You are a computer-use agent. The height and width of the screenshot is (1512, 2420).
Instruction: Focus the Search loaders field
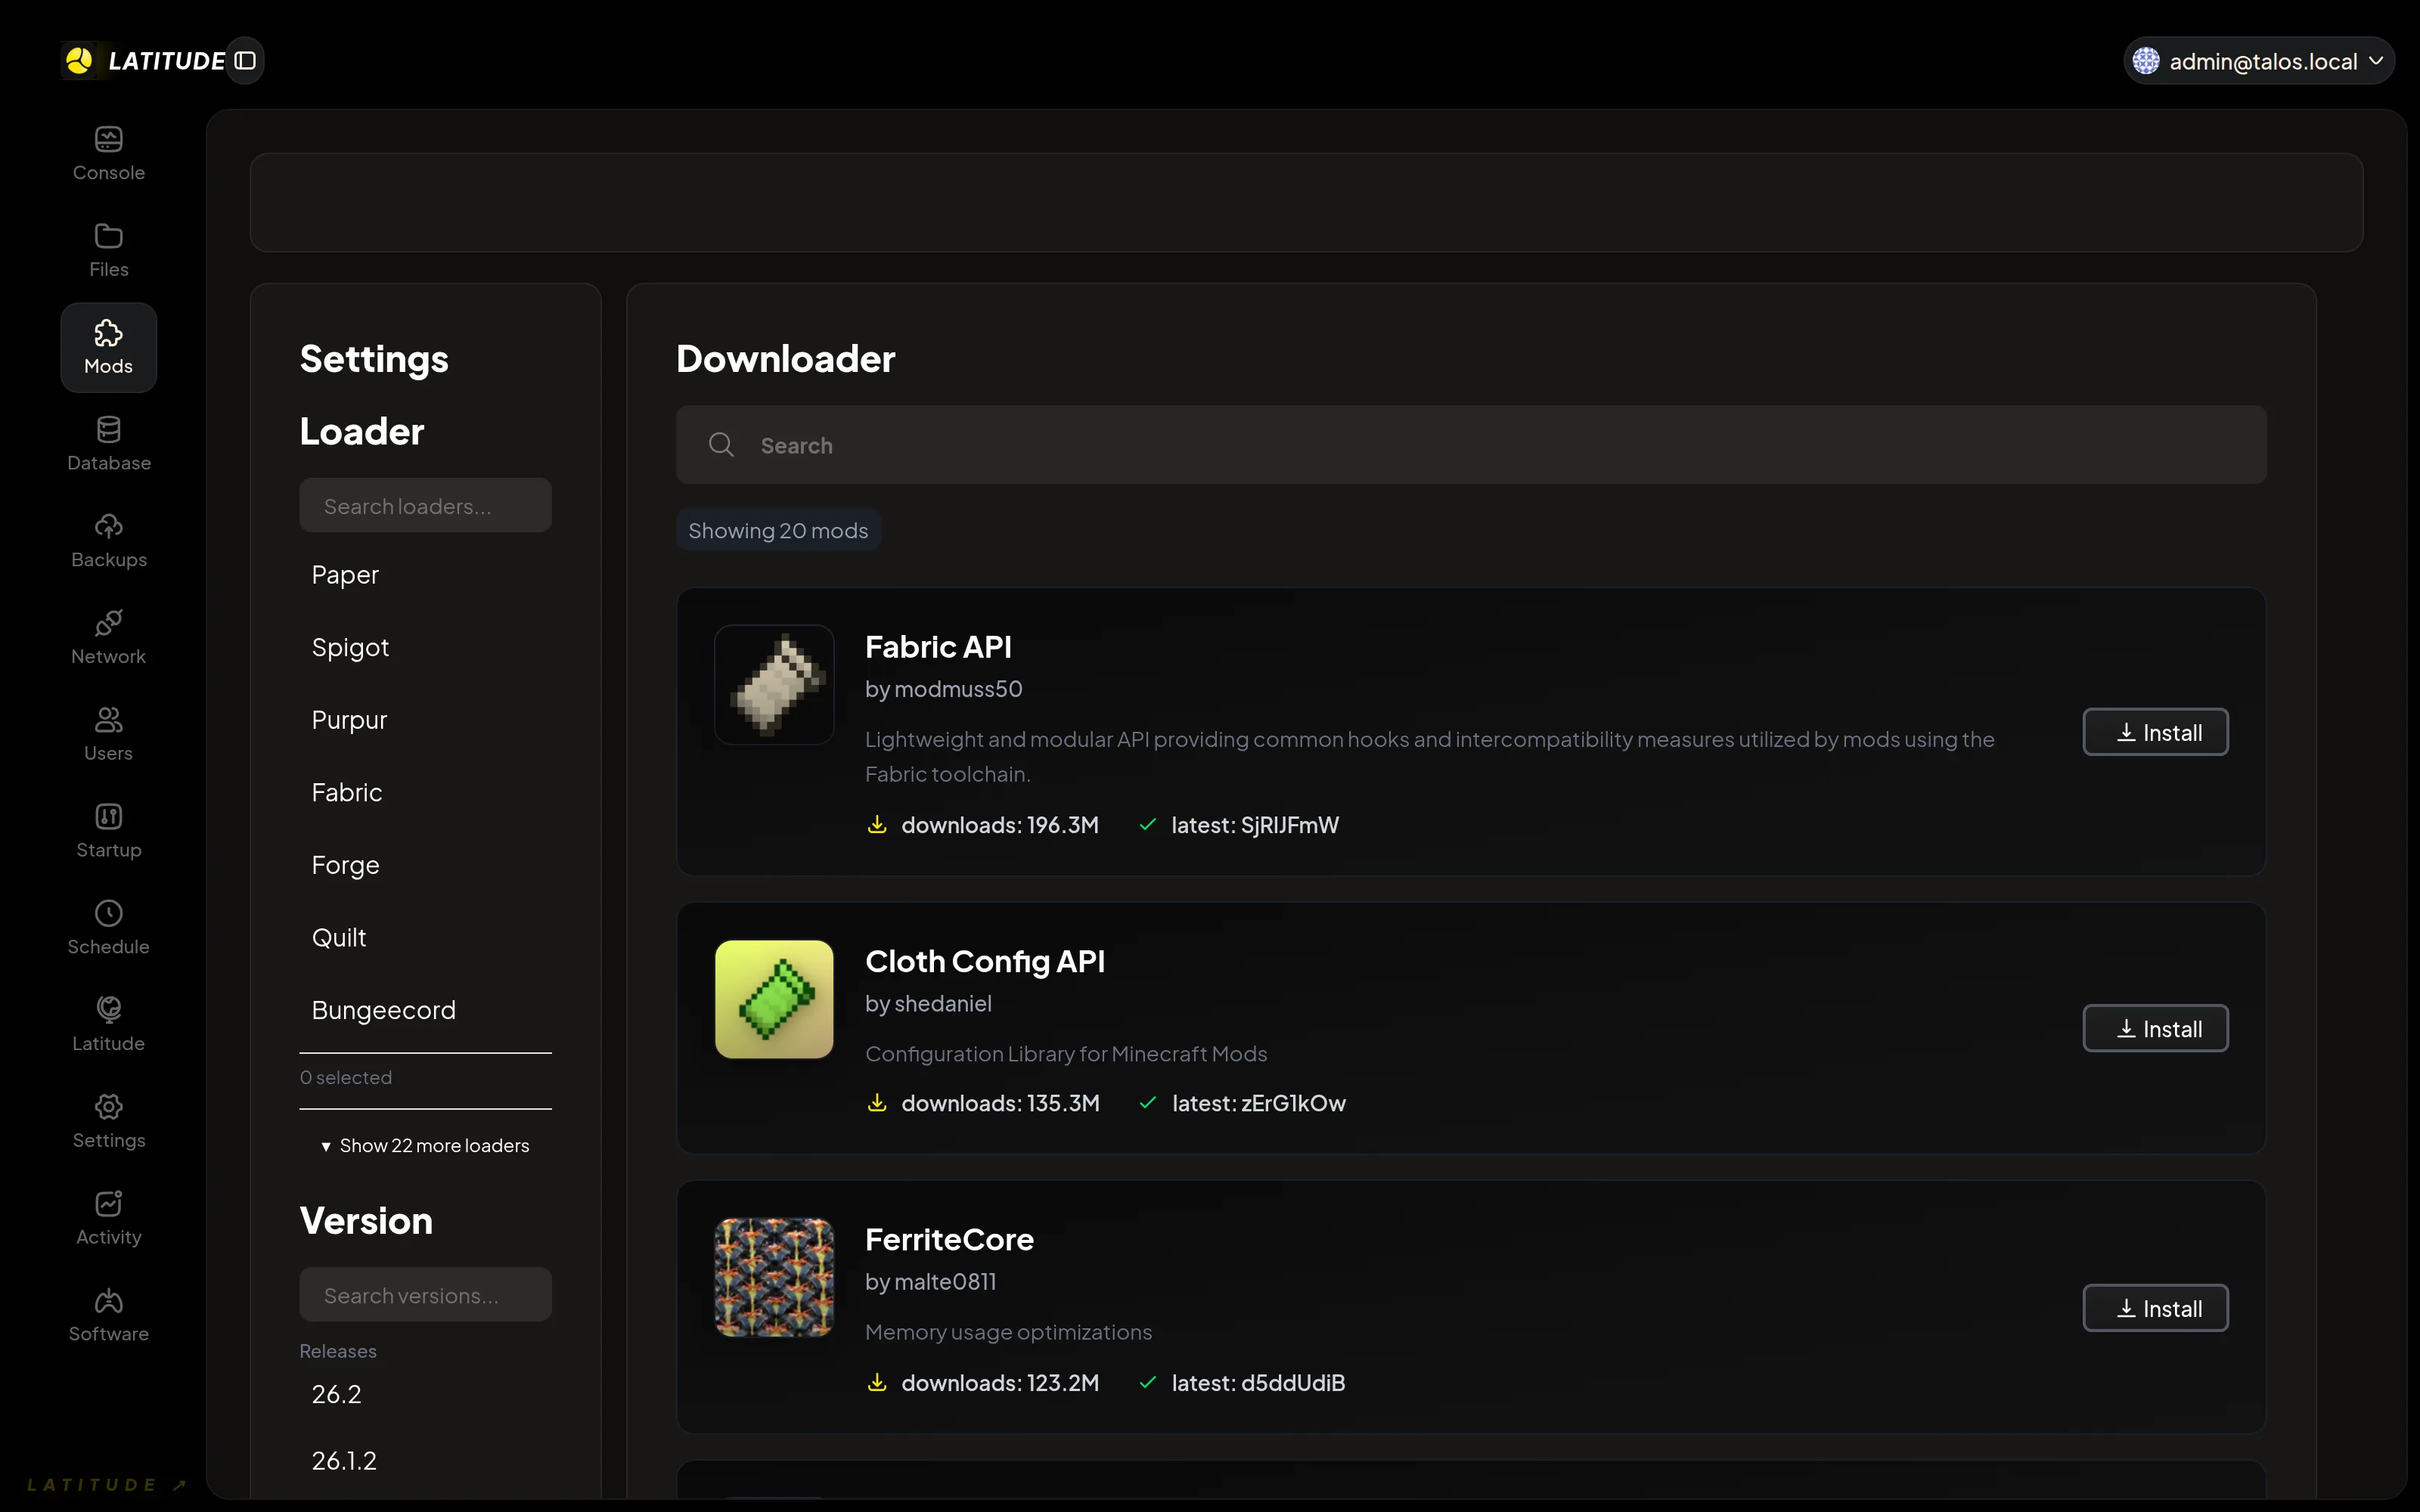tap(425, 505)
